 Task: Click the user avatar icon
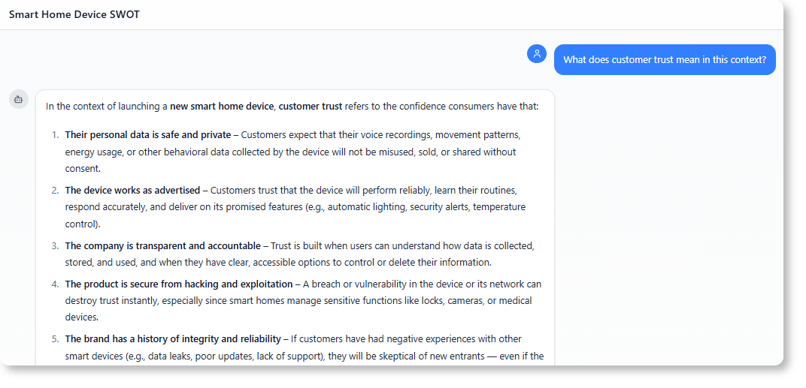[x=537, y=53]
